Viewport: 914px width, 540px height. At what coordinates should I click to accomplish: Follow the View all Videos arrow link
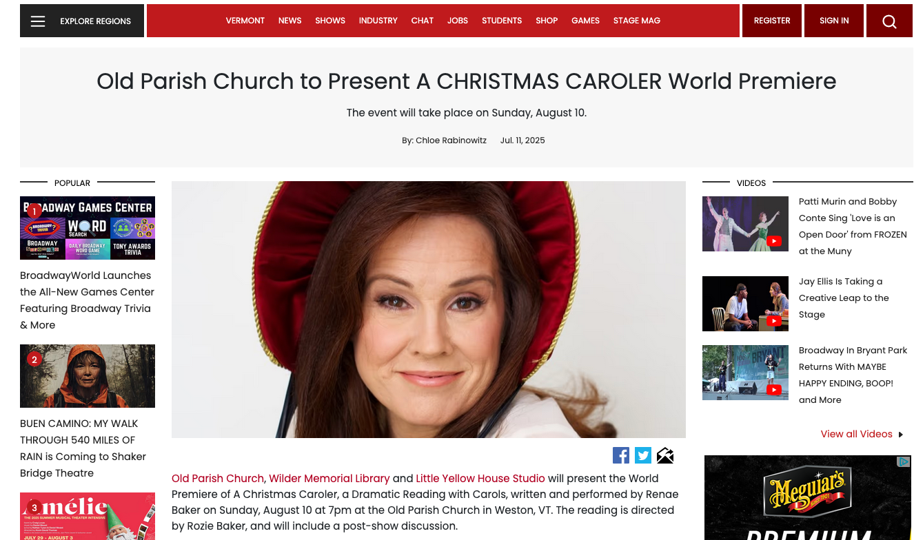(x=862, y=434)
